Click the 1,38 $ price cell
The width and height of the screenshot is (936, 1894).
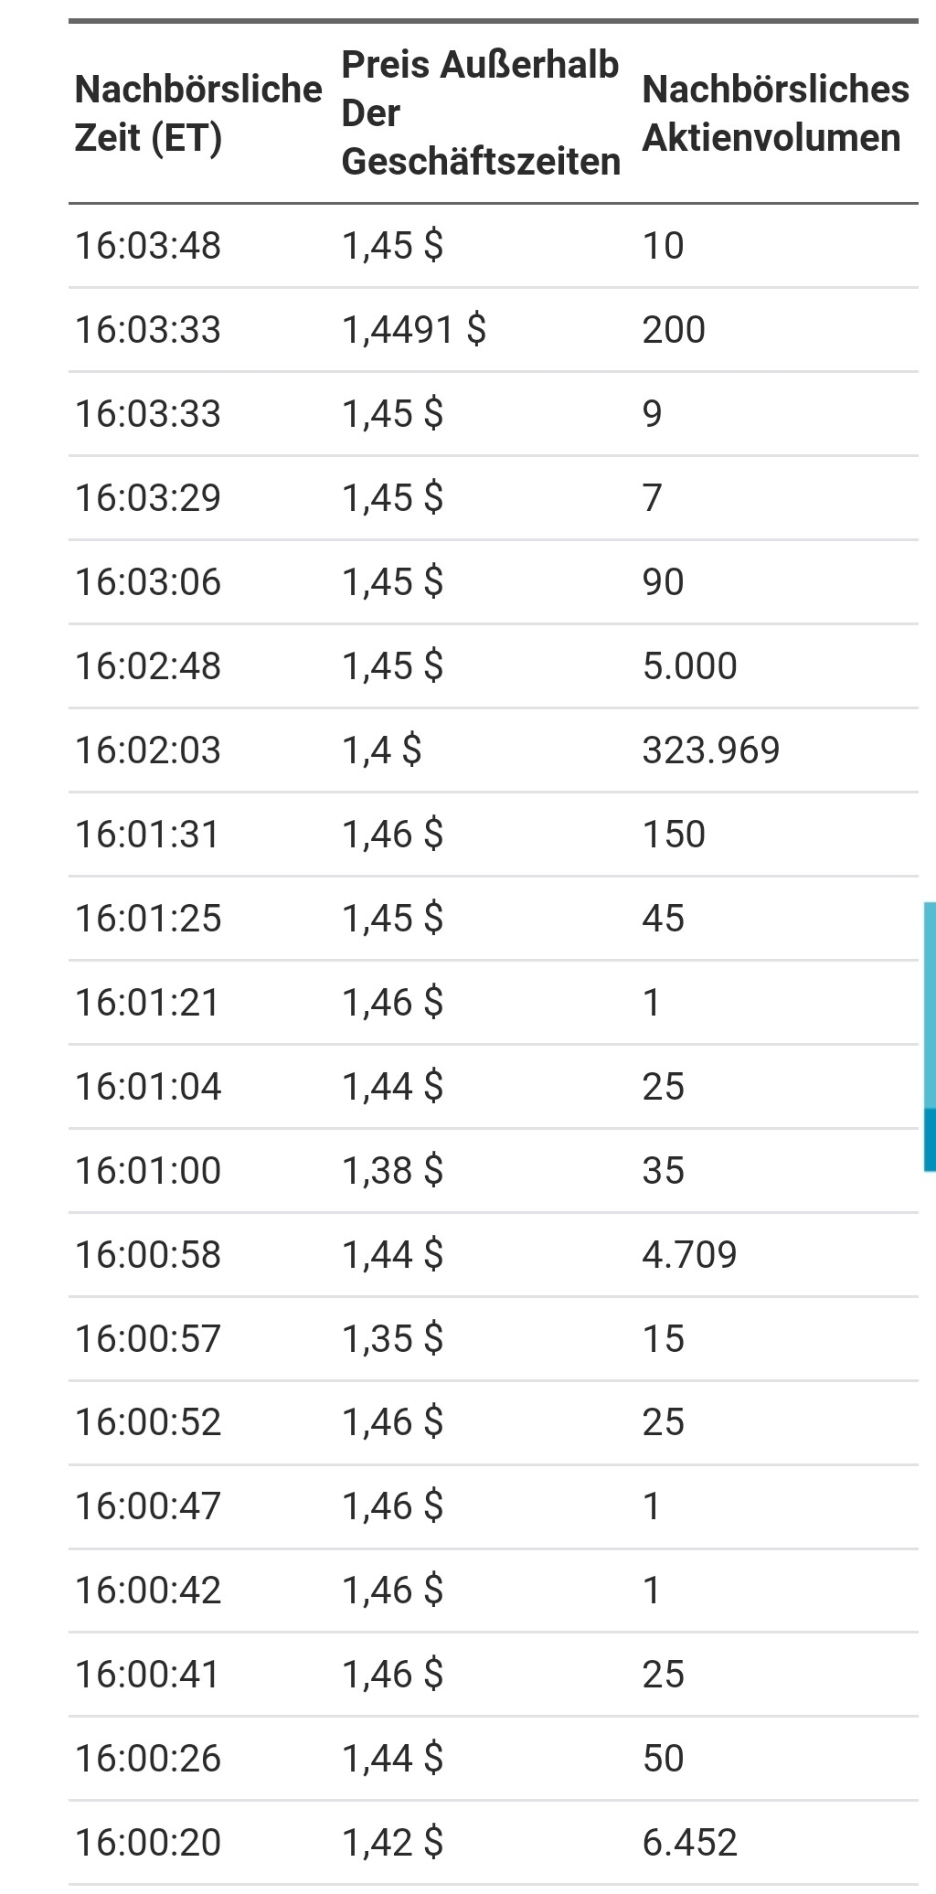click(x=392, y=1171)
